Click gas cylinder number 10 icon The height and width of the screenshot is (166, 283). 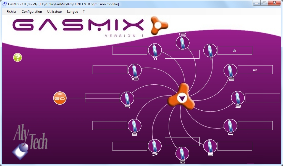(x=135, y=70)
